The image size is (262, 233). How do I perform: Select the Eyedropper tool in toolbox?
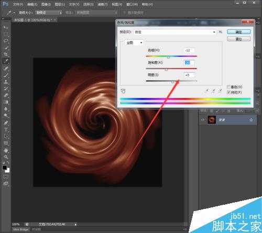pos(6,61)
